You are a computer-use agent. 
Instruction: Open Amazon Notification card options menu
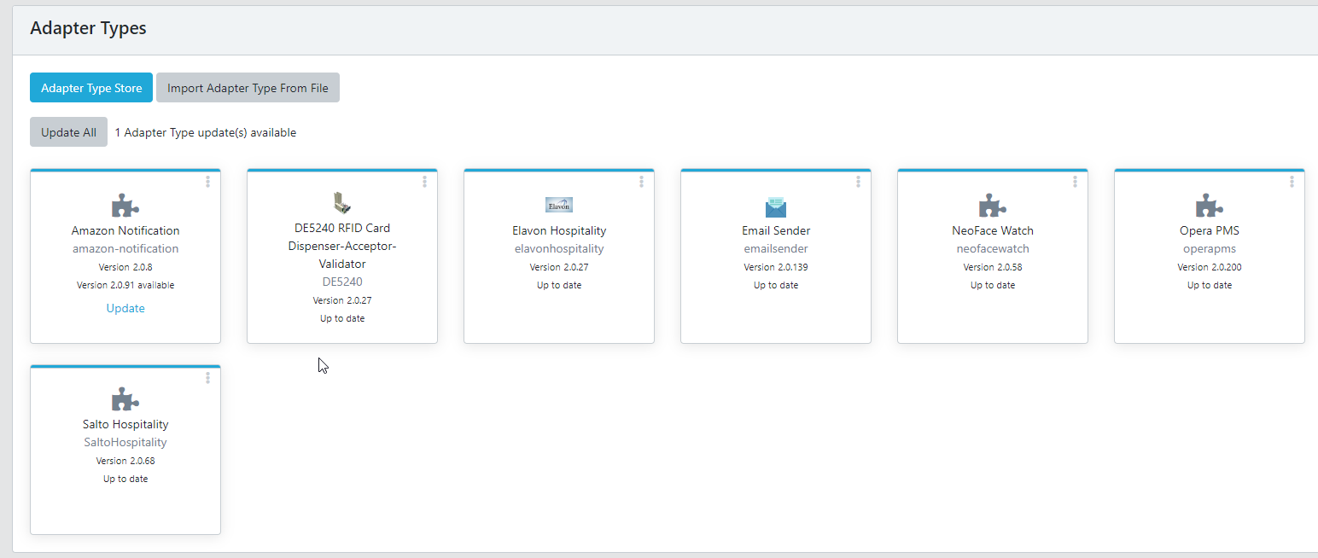click(x=208, y=182)
